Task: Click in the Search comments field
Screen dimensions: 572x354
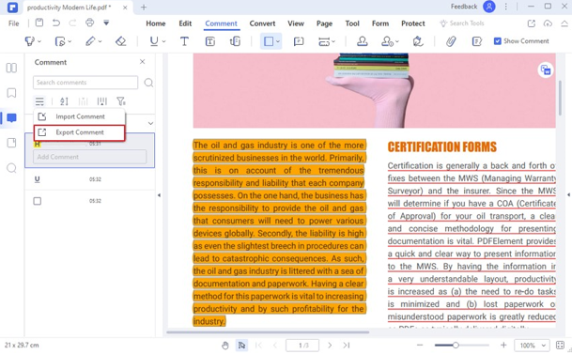Action: (85, 83)
